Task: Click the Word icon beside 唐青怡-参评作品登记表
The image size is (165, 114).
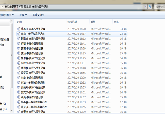Action: click(19, 111)
